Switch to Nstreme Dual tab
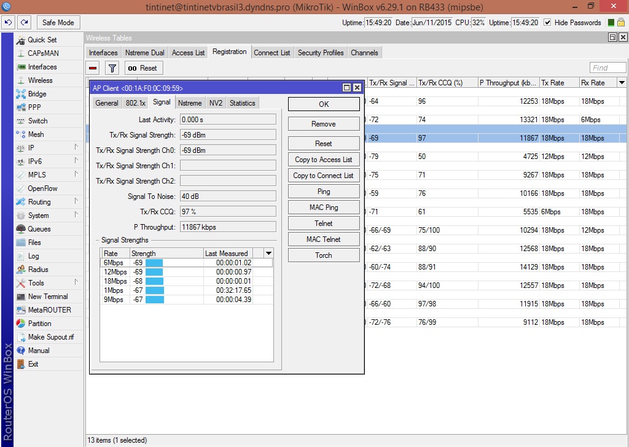The width and height of the screenshot is (629, 447). point(145,53)
